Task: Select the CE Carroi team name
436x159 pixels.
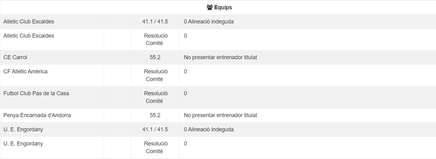Action: (x=15, y=57)
